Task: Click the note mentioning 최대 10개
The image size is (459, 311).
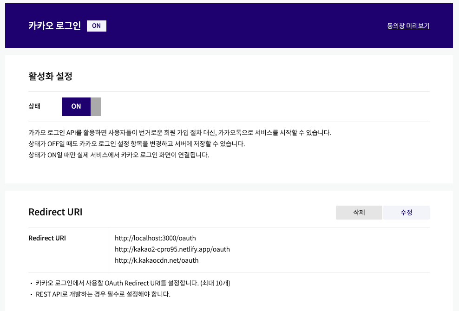Action: point(133,283)
